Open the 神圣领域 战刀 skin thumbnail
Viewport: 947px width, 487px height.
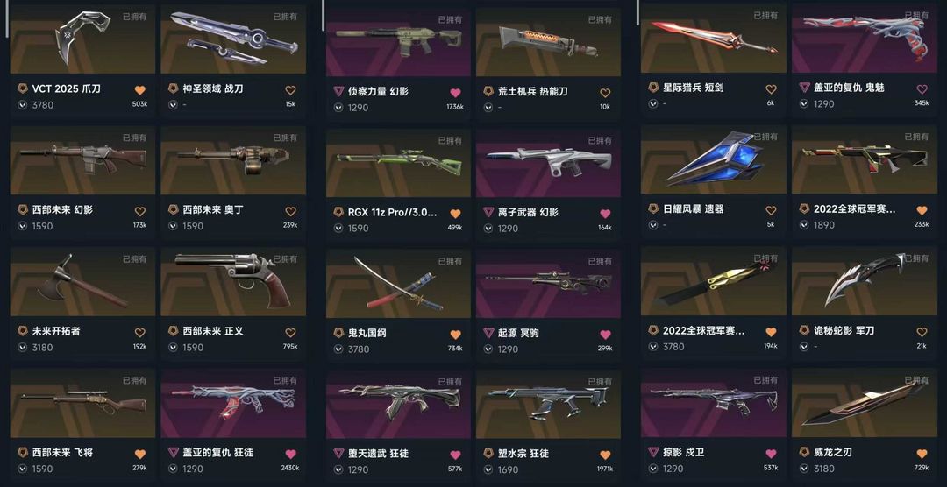tap(233, 39)
